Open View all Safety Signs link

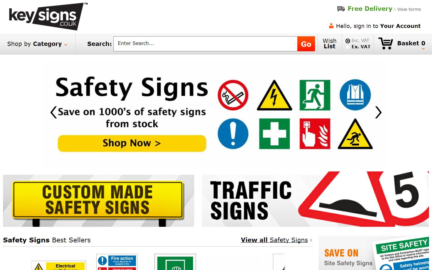[274, 240]
